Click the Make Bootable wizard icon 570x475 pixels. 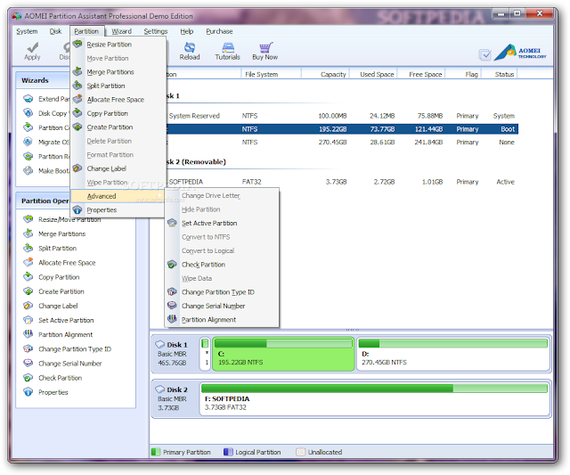(28, 170)
